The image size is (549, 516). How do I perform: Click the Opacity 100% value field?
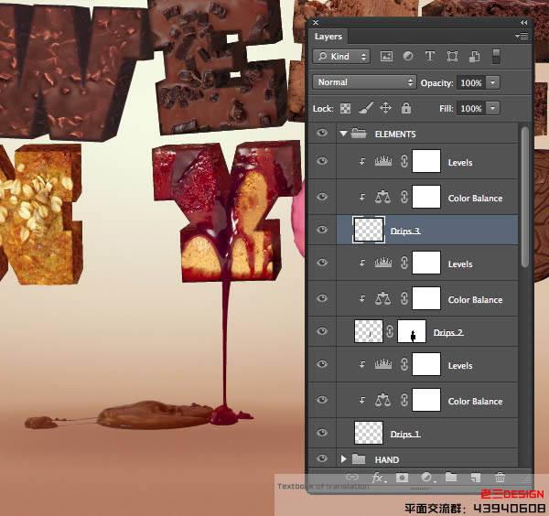coord(471,83)
